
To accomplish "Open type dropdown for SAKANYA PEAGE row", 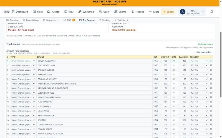I will [23, 75].
